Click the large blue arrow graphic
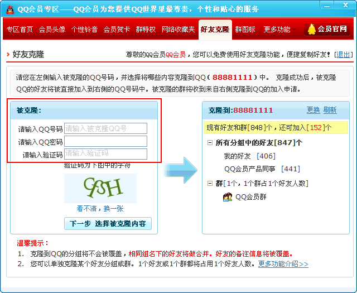 pyautogui.click(x=180, y=170)
